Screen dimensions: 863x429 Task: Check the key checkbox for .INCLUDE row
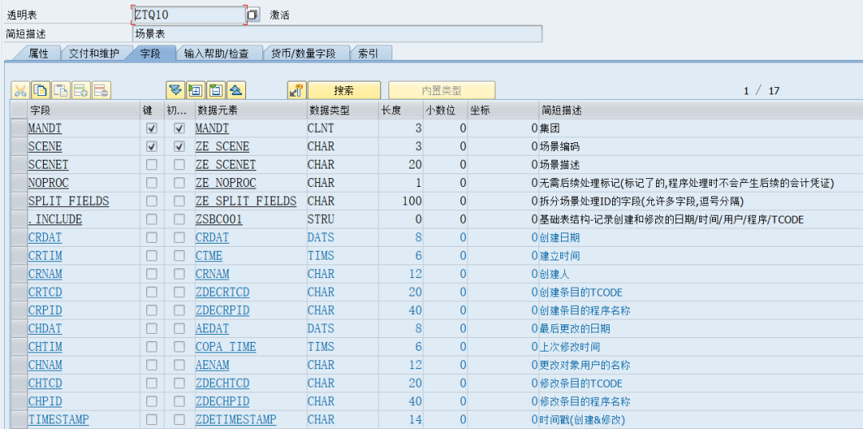(151, 220)
